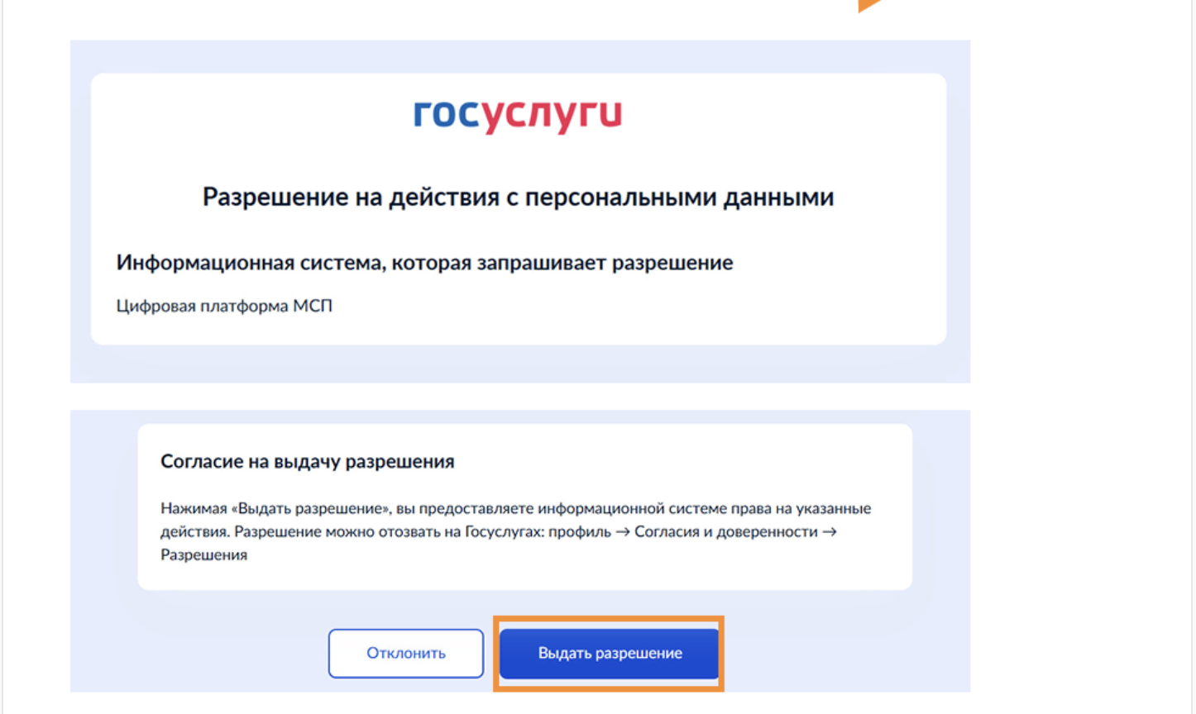Click the paragraph starting "Нажимая «Выдать разрешение»"

[516, 531]
